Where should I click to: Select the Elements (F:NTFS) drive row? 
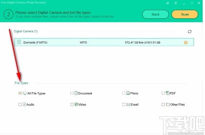click(x=104, y=42)
